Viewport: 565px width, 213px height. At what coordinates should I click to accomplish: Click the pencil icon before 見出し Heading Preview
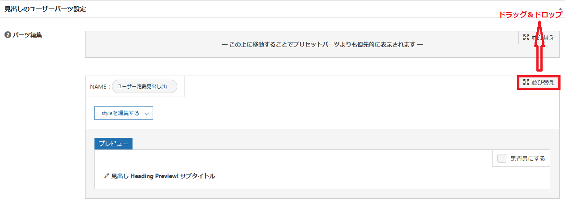(107, 176)
